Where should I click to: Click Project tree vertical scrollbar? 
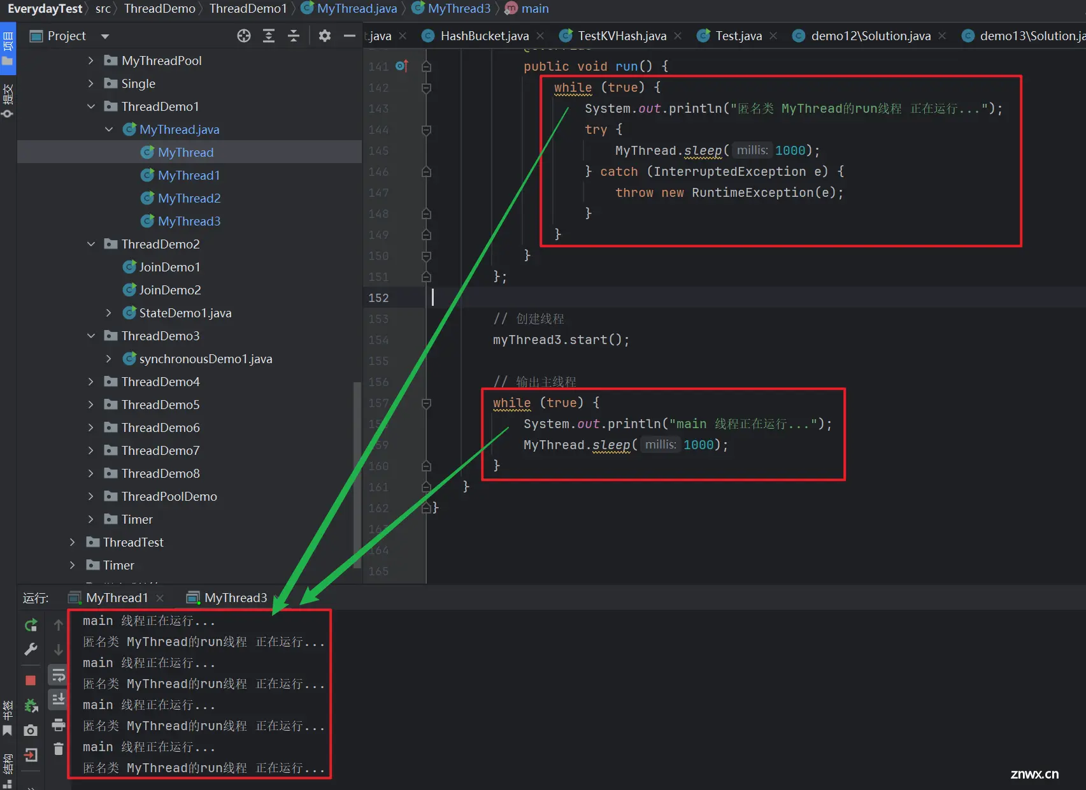coord(357,475)
